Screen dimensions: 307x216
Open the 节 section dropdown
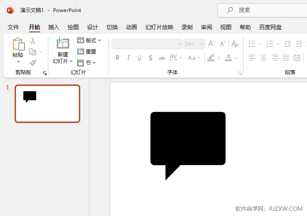coord(86,63)
